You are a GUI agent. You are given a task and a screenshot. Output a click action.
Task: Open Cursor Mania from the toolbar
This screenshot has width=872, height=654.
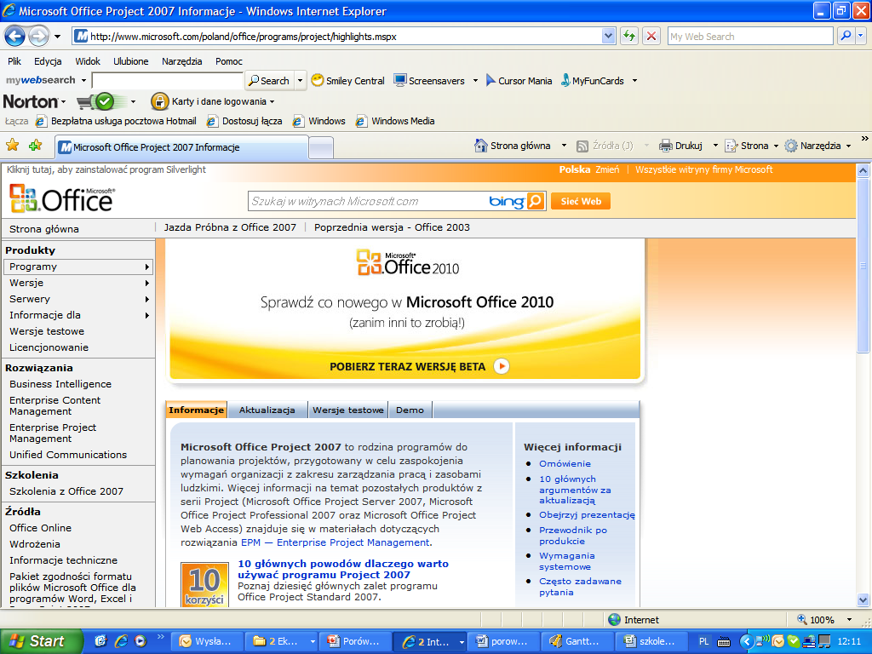519,81
